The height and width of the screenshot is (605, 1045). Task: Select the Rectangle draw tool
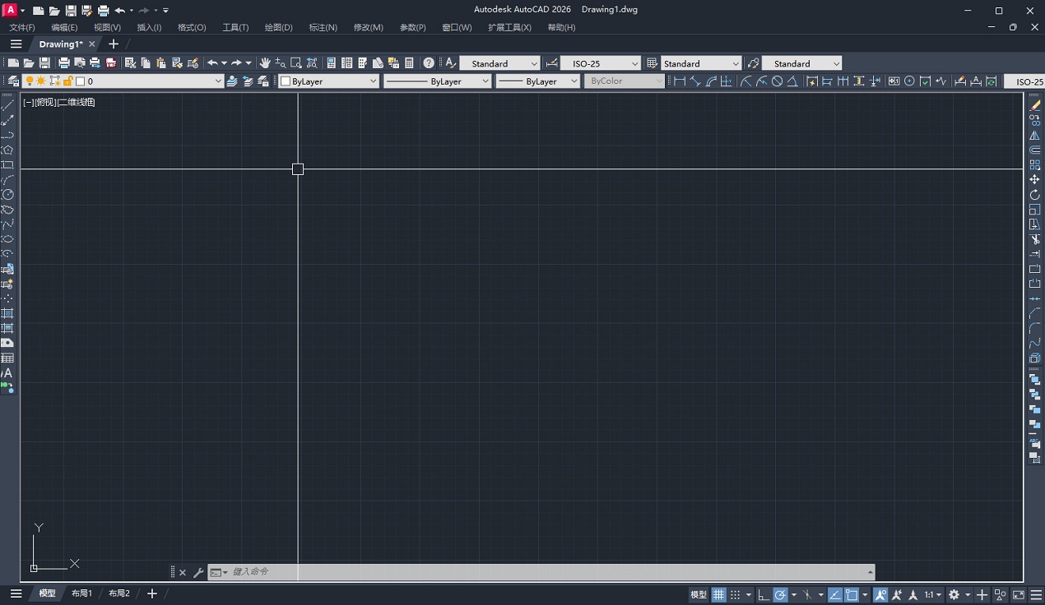(x=7, y=165)
